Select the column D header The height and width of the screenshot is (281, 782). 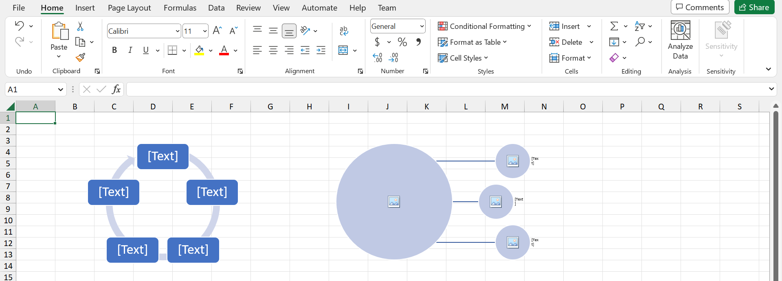(x=153, y=107)
